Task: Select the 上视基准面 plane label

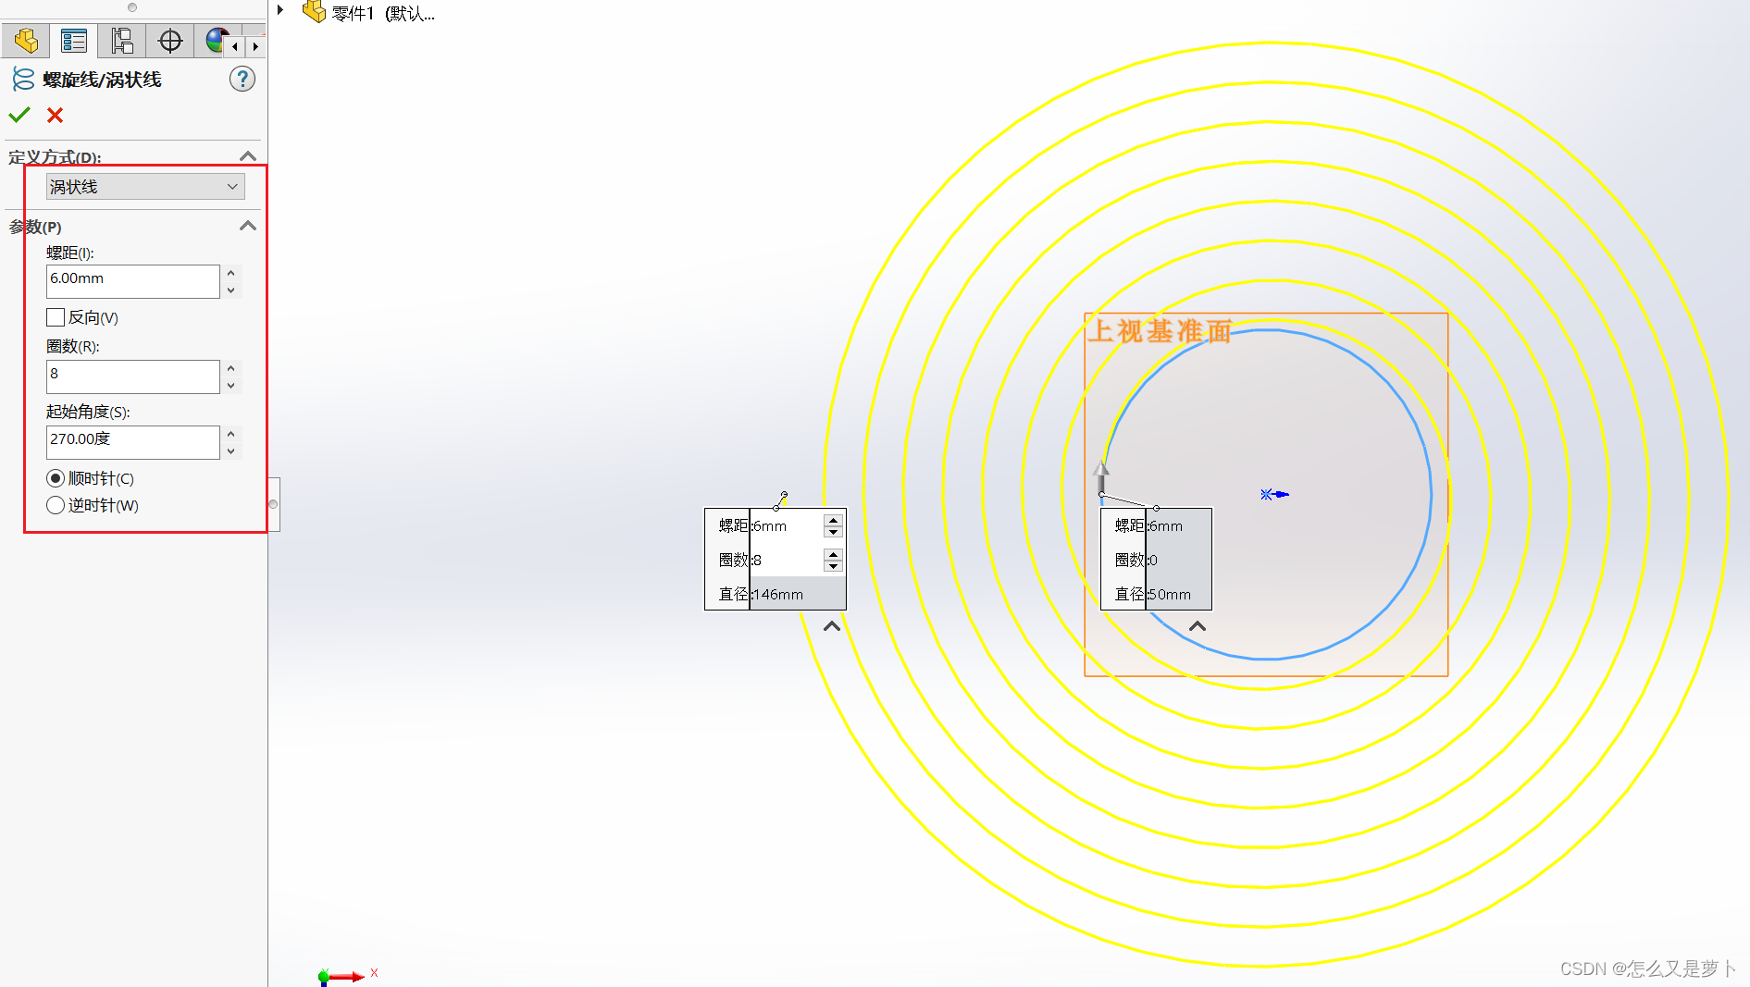Action: coord(1159,331)
